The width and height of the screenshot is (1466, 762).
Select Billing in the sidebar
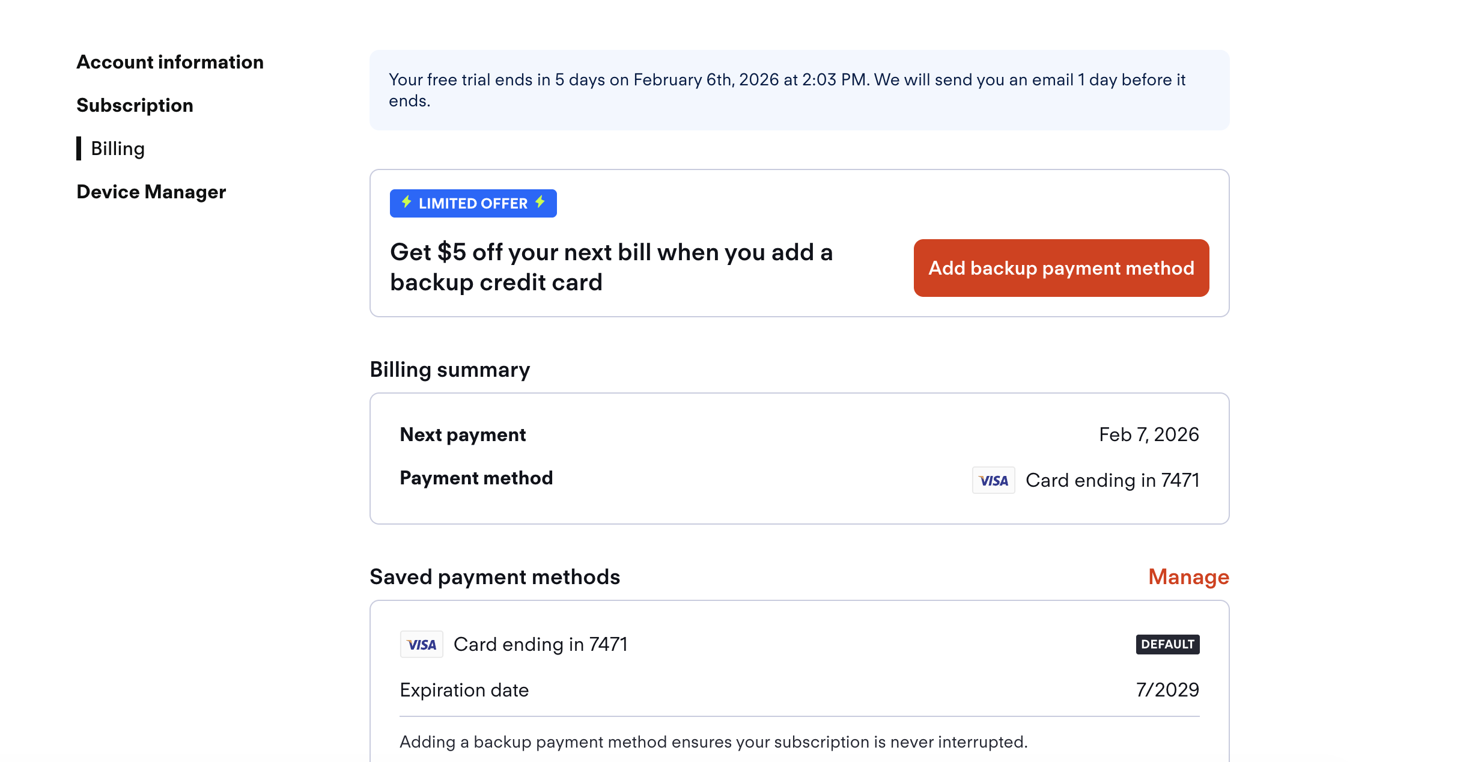coord(118,148)
